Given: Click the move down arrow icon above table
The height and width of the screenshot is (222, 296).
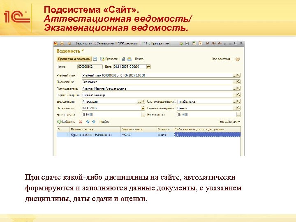Looking at the screenshot, I should click(94, 122).
